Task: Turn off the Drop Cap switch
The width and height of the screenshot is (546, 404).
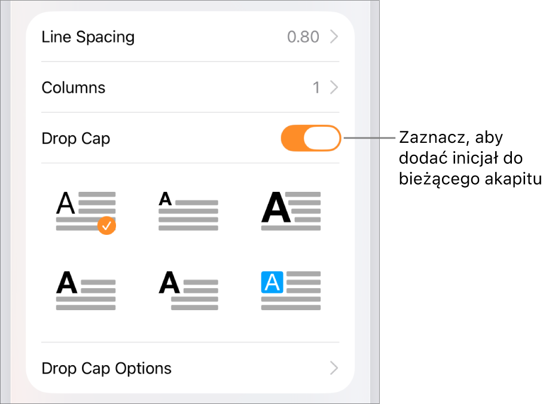Action: (310, 139)
